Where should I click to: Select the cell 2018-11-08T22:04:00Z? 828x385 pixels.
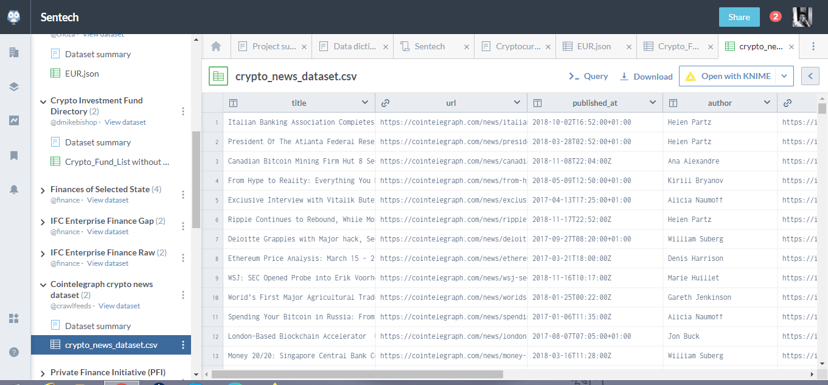click(x=595, y=161)
